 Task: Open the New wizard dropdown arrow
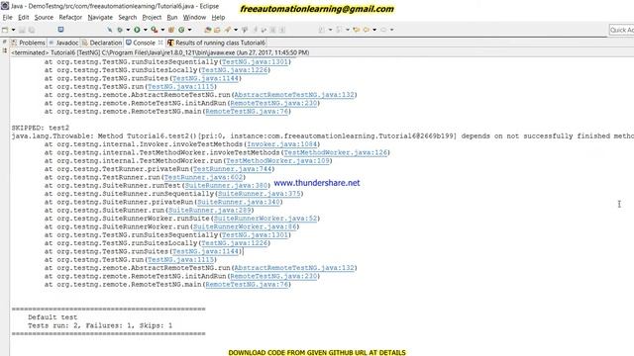[x=13, y=30]
